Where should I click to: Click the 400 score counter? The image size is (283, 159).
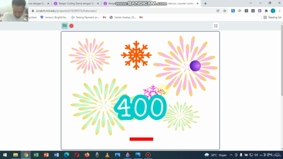click(x=140, y=107)
